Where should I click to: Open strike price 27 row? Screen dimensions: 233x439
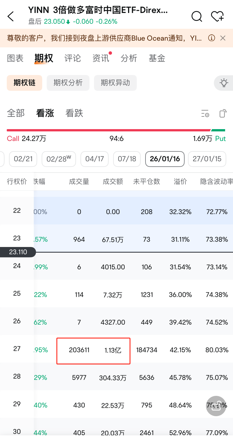pyautogui.click(x=116, y=349)
